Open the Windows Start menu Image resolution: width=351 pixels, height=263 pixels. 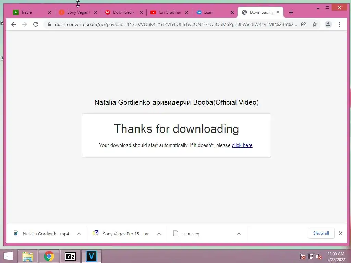[8, 256]
